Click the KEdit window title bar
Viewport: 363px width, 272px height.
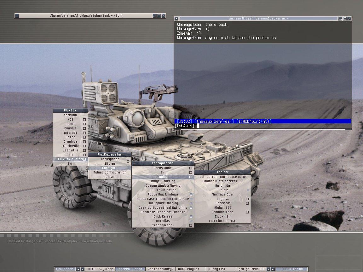pos(86,16)
